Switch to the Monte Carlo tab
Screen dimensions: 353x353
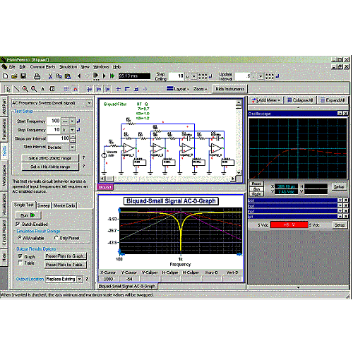pos(64,205)
